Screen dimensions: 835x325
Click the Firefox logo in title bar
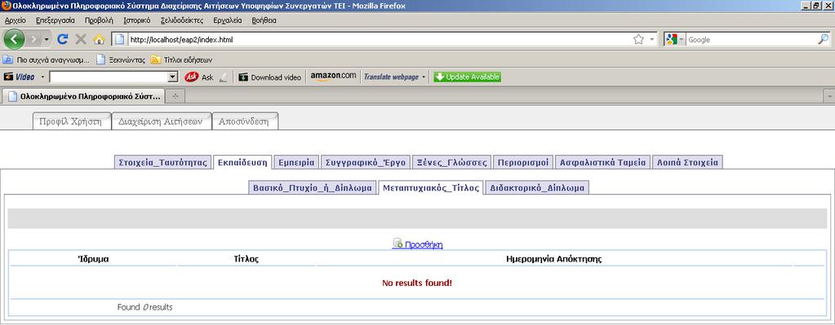[x=7, y=6]
